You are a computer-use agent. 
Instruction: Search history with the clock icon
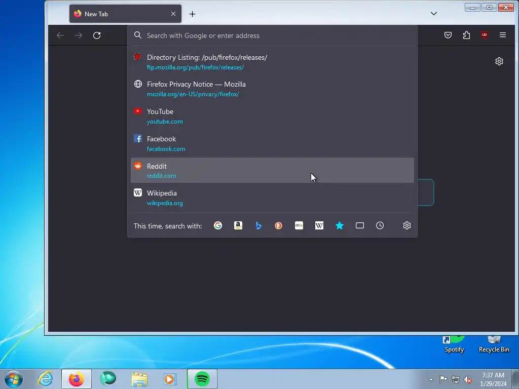click(x=380, y=225)
